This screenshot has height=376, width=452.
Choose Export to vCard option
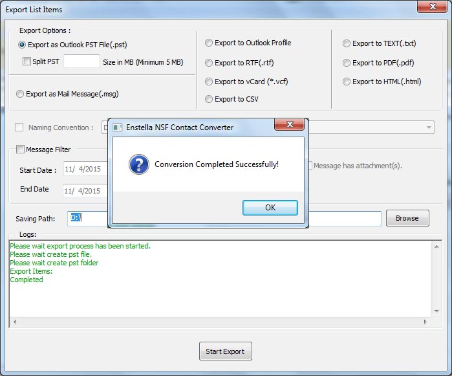point(209,82)
